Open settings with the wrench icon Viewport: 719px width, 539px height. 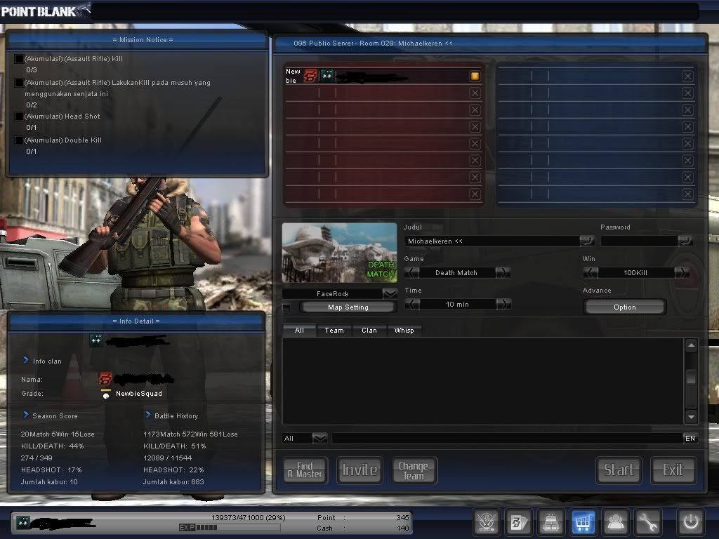tap(647, 521)
